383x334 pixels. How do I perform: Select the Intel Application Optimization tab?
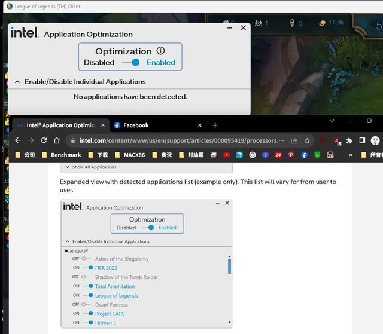[x=57, y=125]
